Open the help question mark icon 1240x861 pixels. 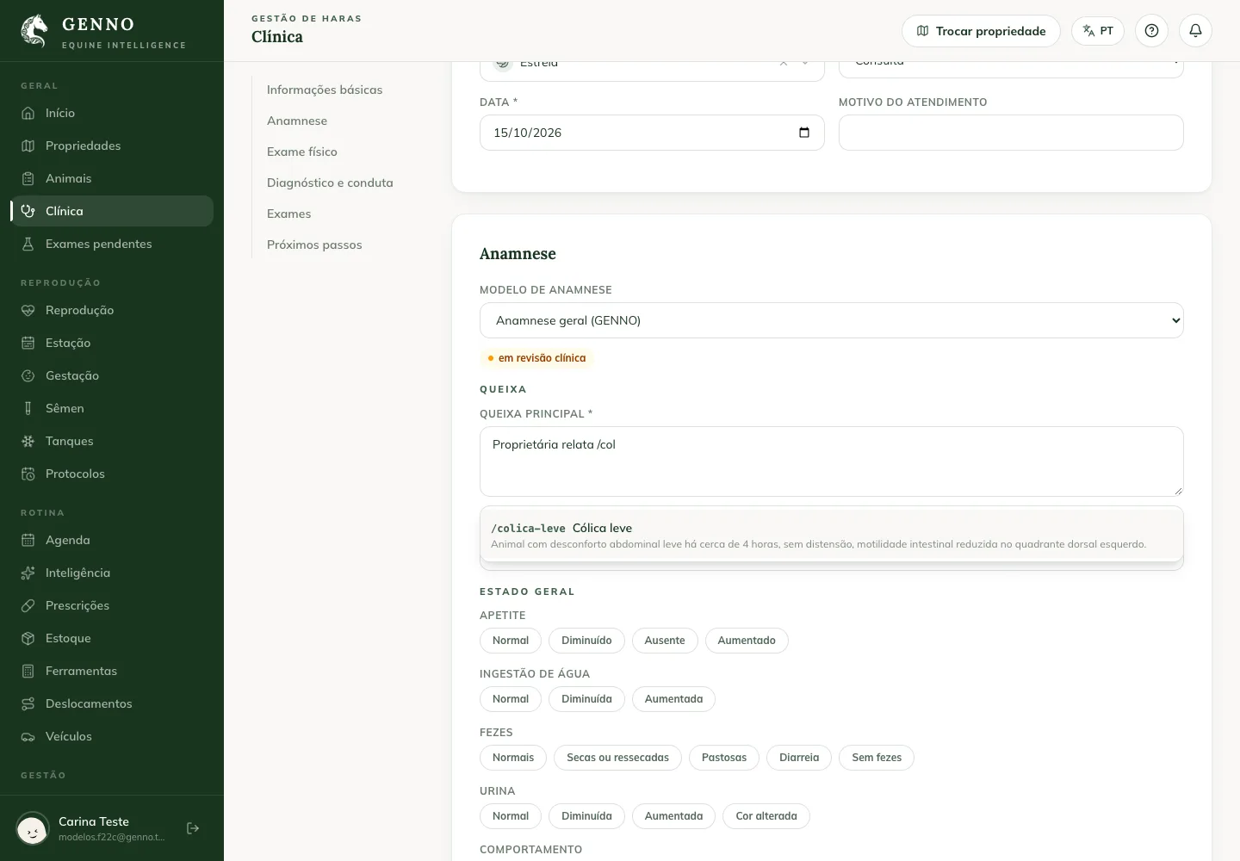coord(1152,31)
